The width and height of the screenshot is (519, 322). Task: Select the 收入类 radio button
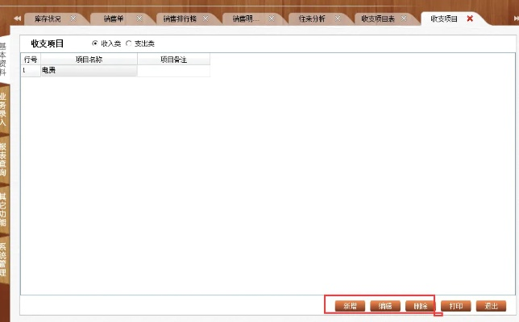pyautogui.click(x=95, y=43)
